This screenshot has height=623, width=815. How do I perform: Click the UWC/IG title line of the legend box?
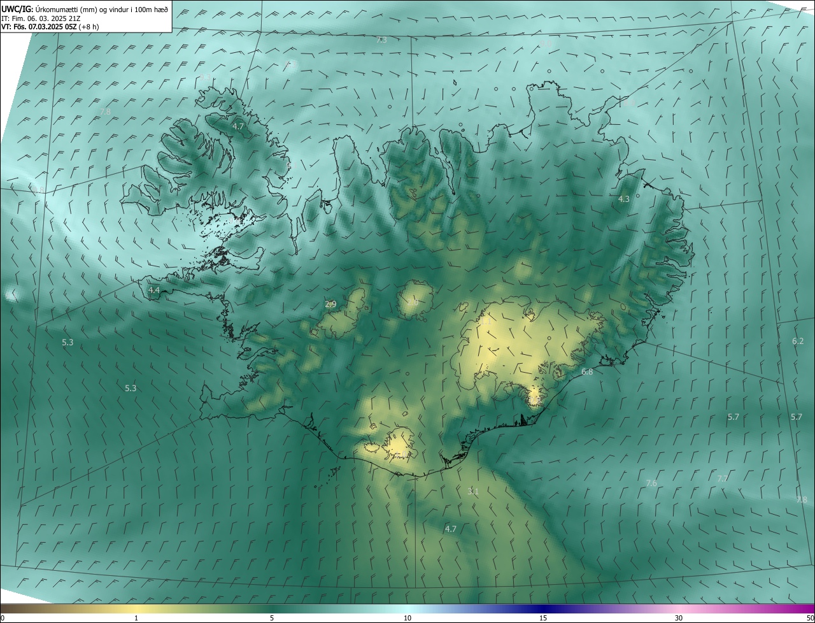tap(85, 10)
